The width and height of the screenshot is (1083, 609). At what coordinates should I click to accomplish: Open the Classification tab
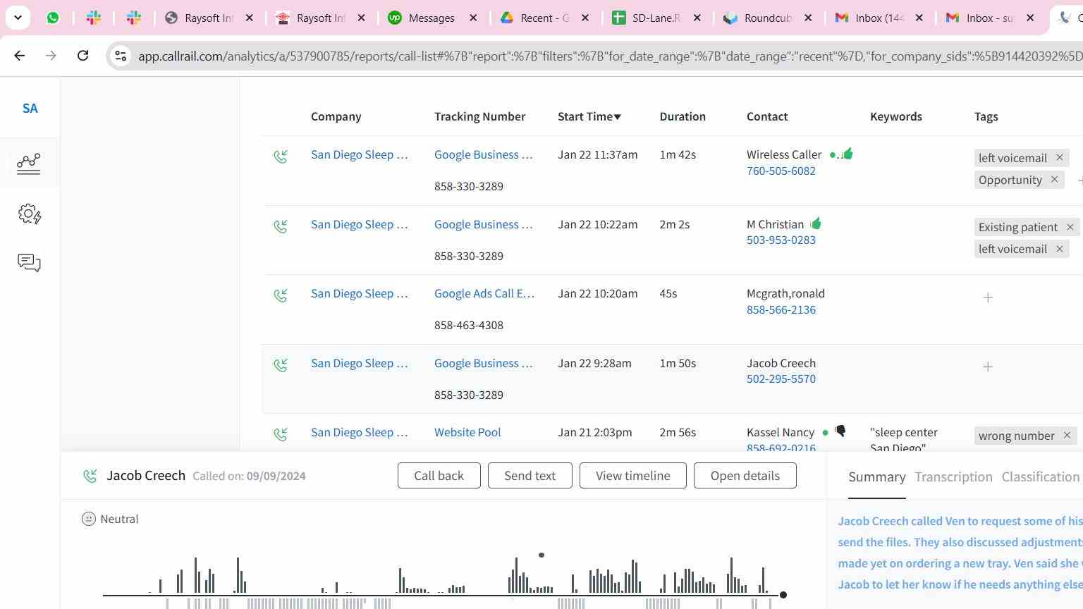pos(1041,477)
